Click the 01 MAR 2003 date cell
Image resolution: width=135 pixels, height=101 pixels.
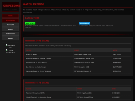[121, 67]
